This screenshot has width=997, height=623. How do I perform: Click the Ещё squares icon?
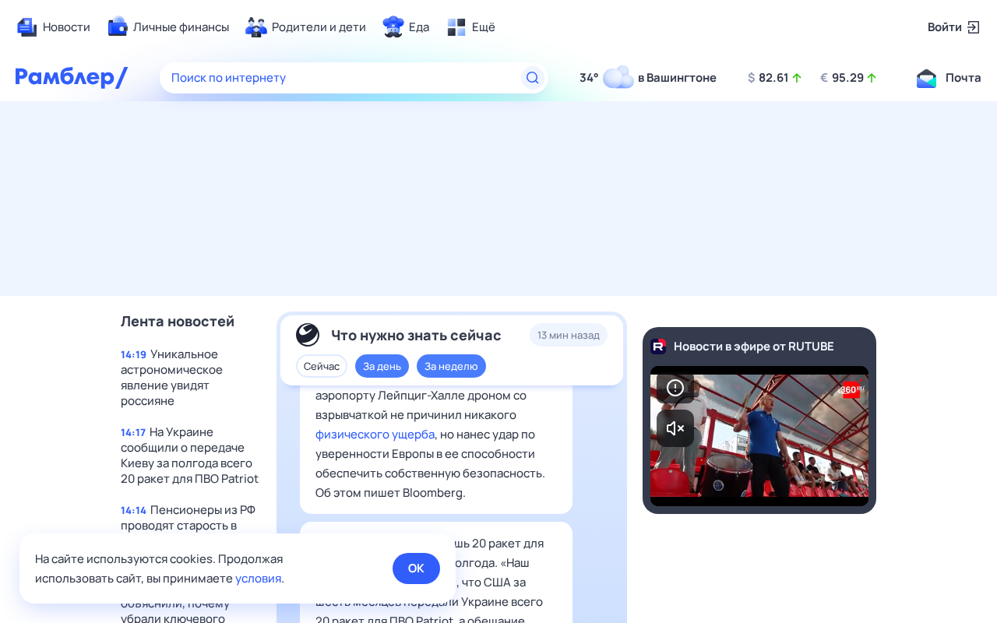[456, 26]
